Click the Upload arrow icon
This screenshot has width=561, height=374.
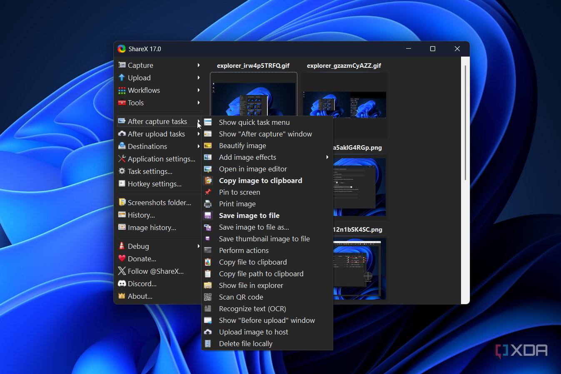click(x=122, y=78)
